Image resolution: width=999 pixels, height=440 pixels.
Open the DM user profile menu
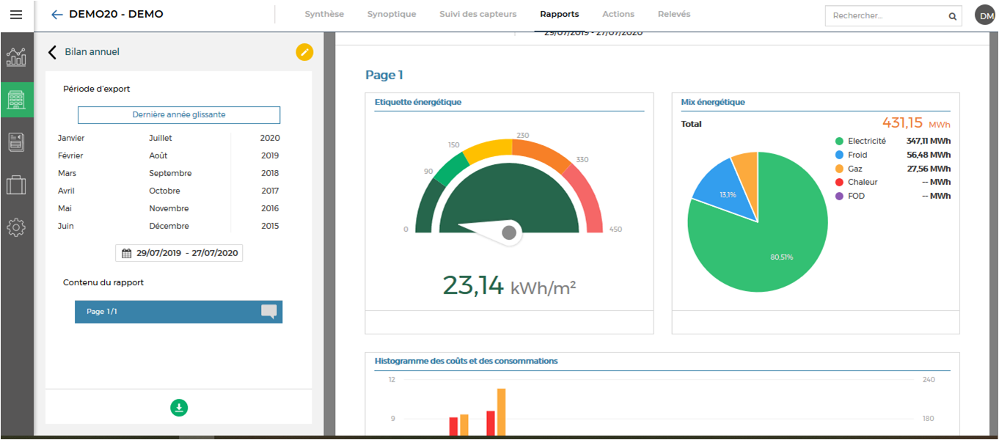pyautogui.click(x=984, y=15)
